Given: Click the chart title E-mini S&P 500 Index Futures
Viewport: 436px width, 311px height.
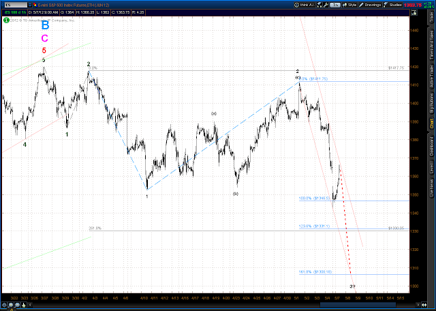Looking at the screenshot, I should [x=74, y=5].
